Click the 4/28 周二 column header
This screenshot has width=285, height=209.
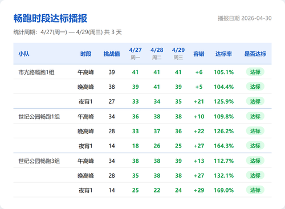[x=157, y=54]
